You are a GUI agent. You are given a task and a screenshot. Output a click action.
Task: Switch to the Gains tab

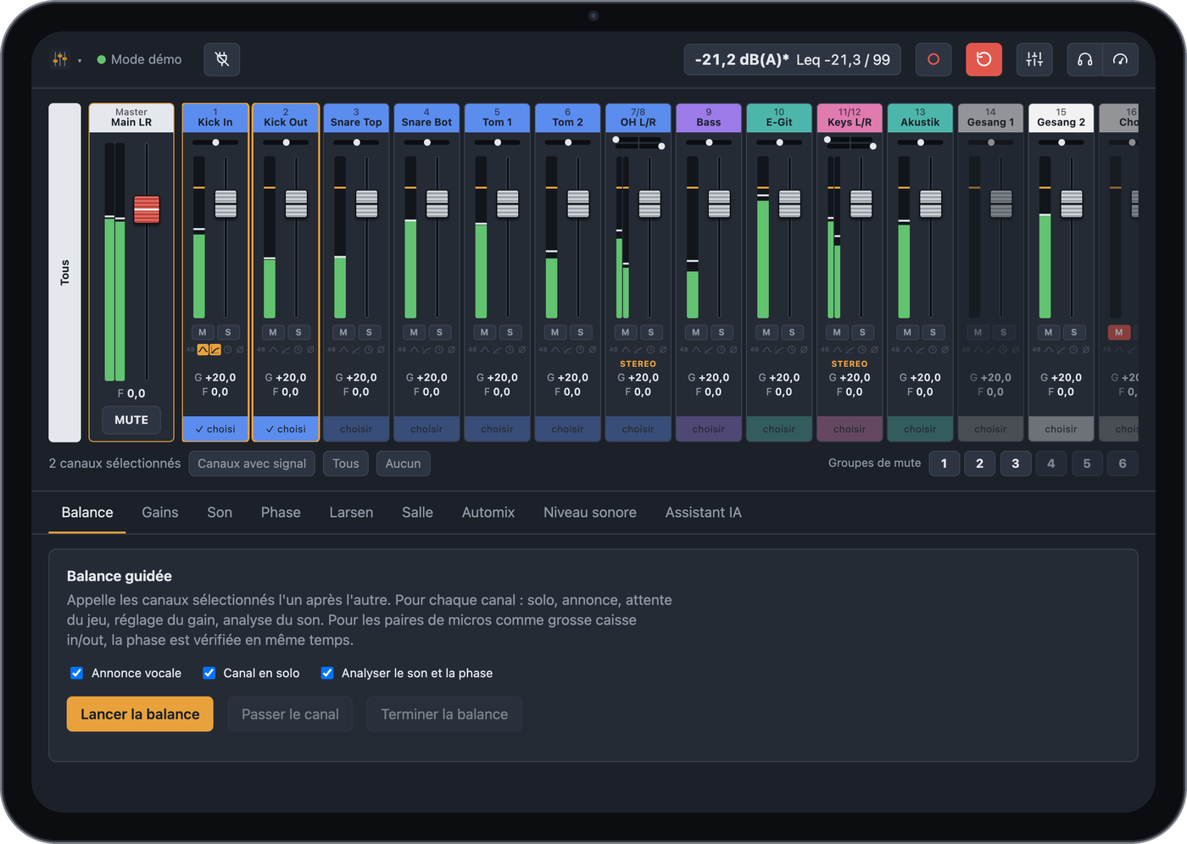(160, 513)
